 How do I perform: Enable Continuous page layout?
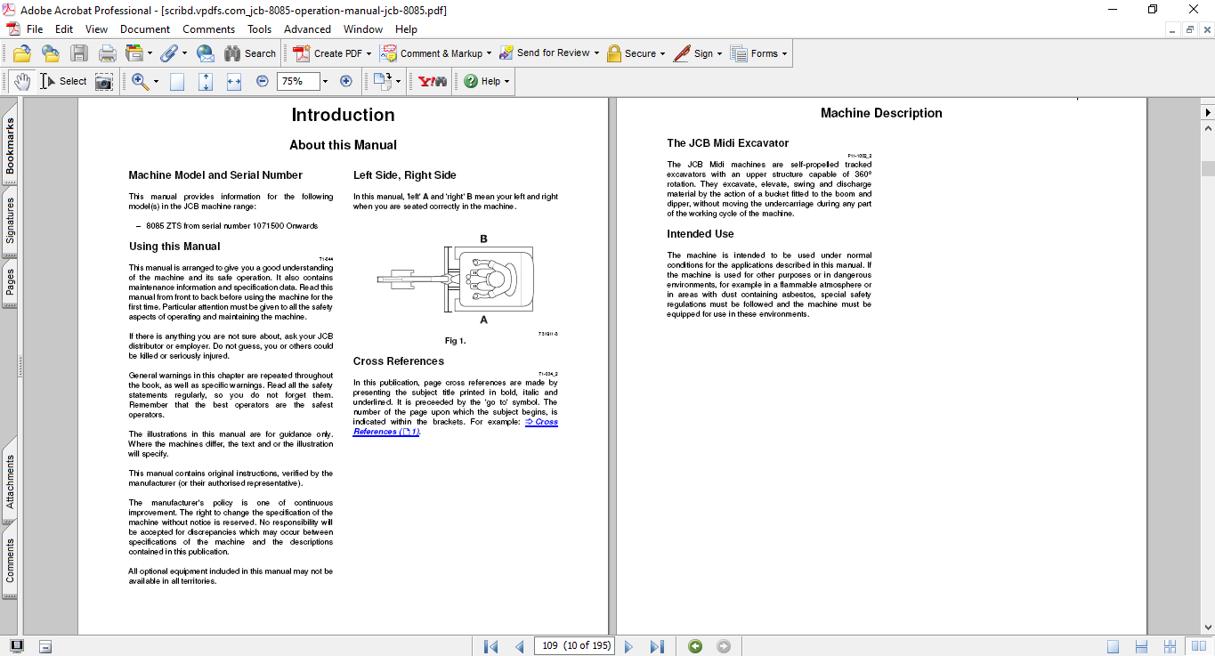[x=1141, y=646]
